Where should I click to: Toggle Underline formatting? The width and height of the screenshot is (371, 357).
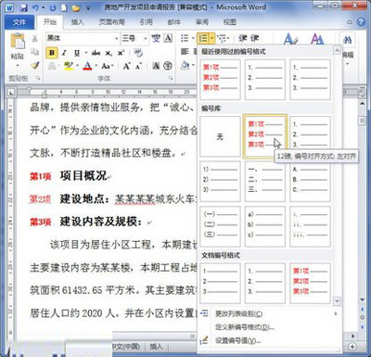tap(77, 53)
